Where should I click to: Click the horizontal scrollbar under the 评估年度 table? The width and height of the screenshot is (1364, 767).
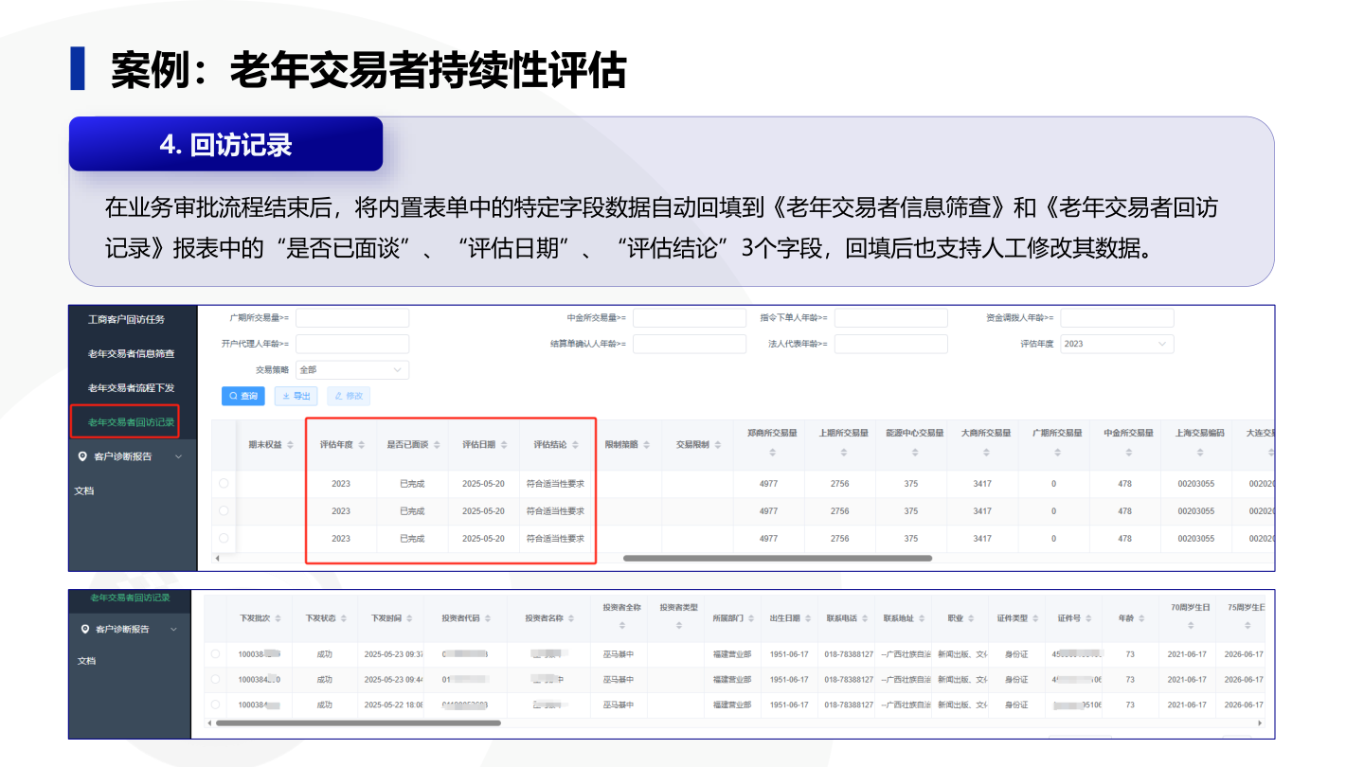click(777, 559)
